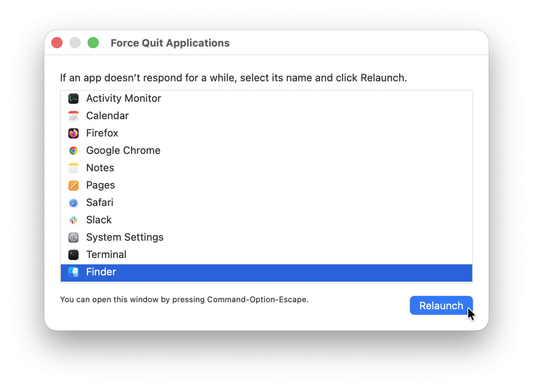Image resolution: width=533 pixels, height=389 pixels.
Task: Click the Calendar app icon
Action: (x=73, y=116)
